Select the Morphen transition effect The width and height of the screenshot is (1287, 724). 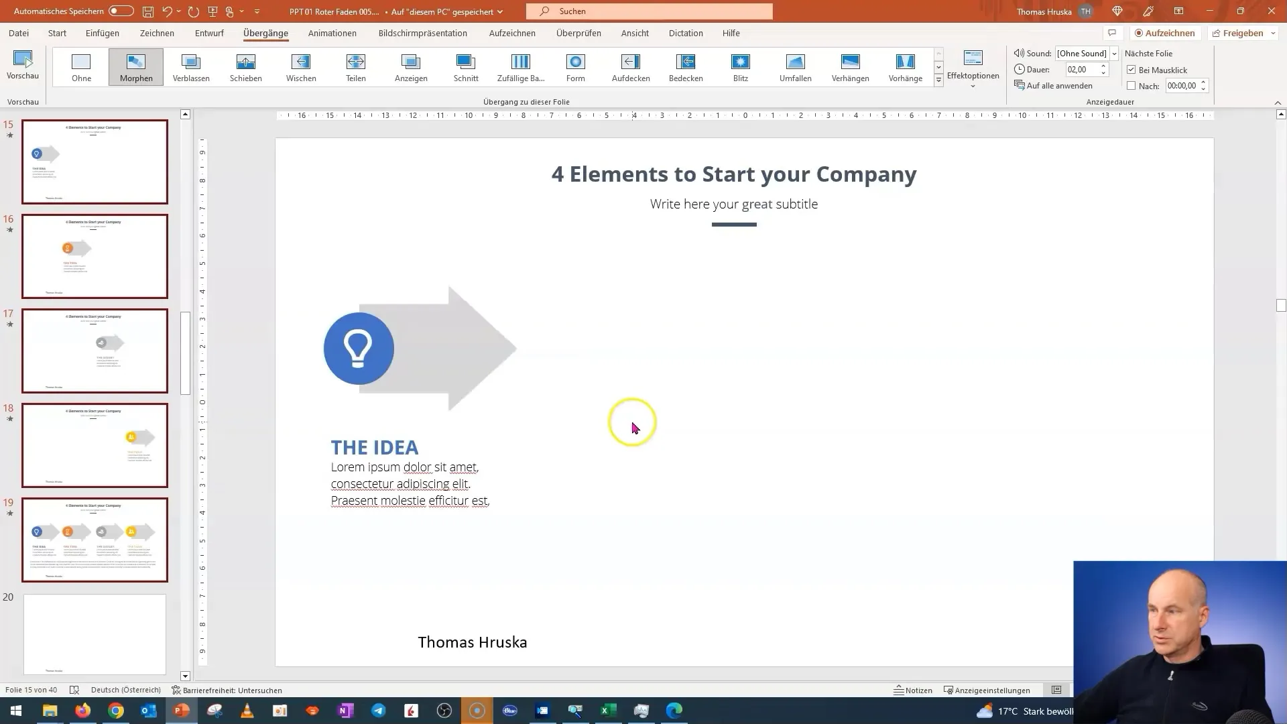pos(136,66)
